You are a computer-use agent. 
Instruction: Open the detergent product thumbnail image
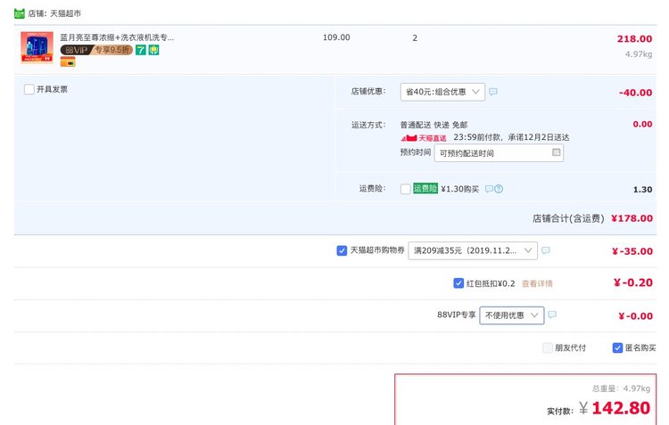pos(37,47)
